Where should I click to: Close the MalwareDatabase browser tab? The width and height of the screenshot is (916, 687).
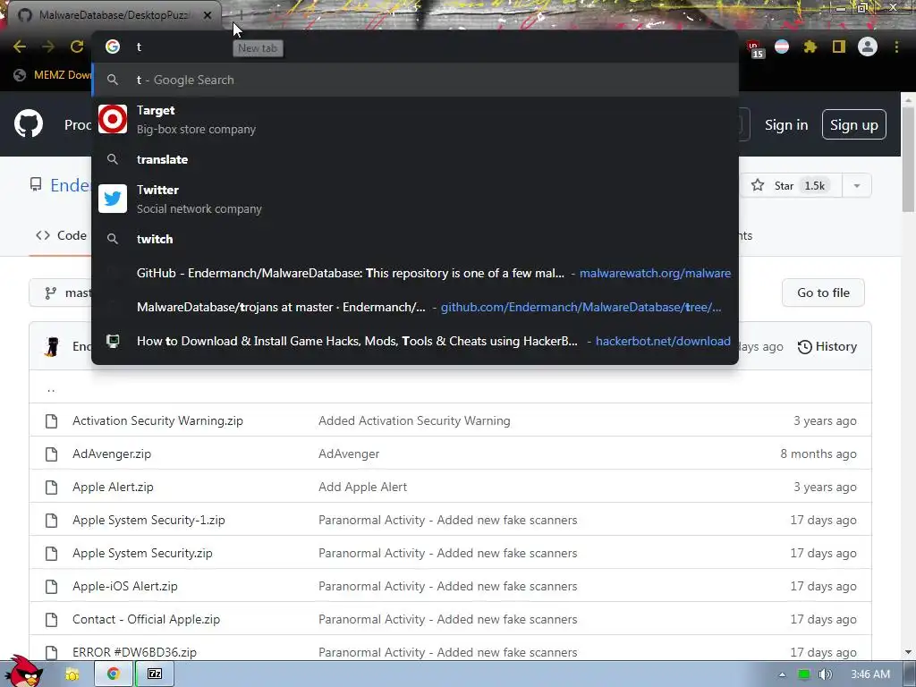click(208, 15)
